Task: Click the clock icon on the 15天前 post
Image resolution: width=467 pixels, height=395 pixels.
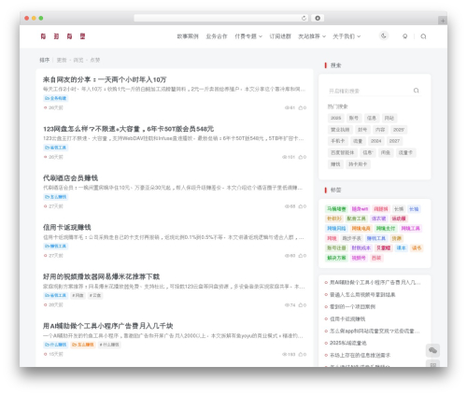Action: click(x=46, y=354)
